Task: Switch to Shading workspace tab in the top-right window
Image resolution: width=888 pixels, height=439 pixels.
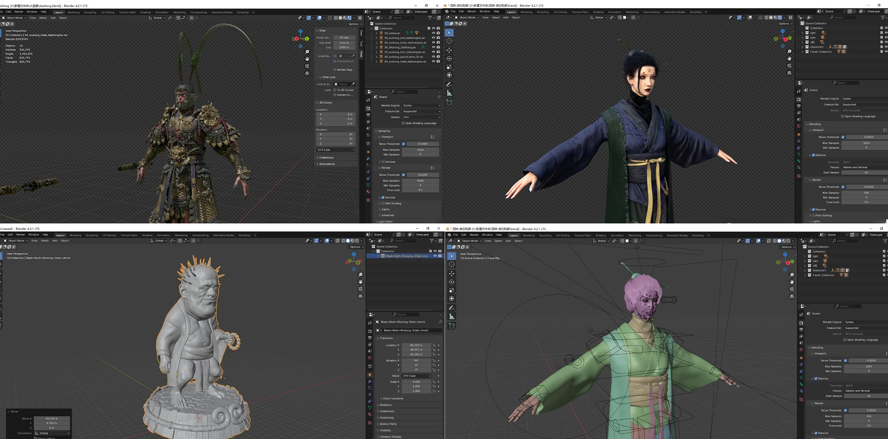Action: pyautogui.click(x=598, y=12)
